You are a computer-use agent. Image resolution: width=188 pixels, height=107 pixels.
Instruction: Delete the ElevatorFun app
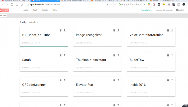point(114,80)
